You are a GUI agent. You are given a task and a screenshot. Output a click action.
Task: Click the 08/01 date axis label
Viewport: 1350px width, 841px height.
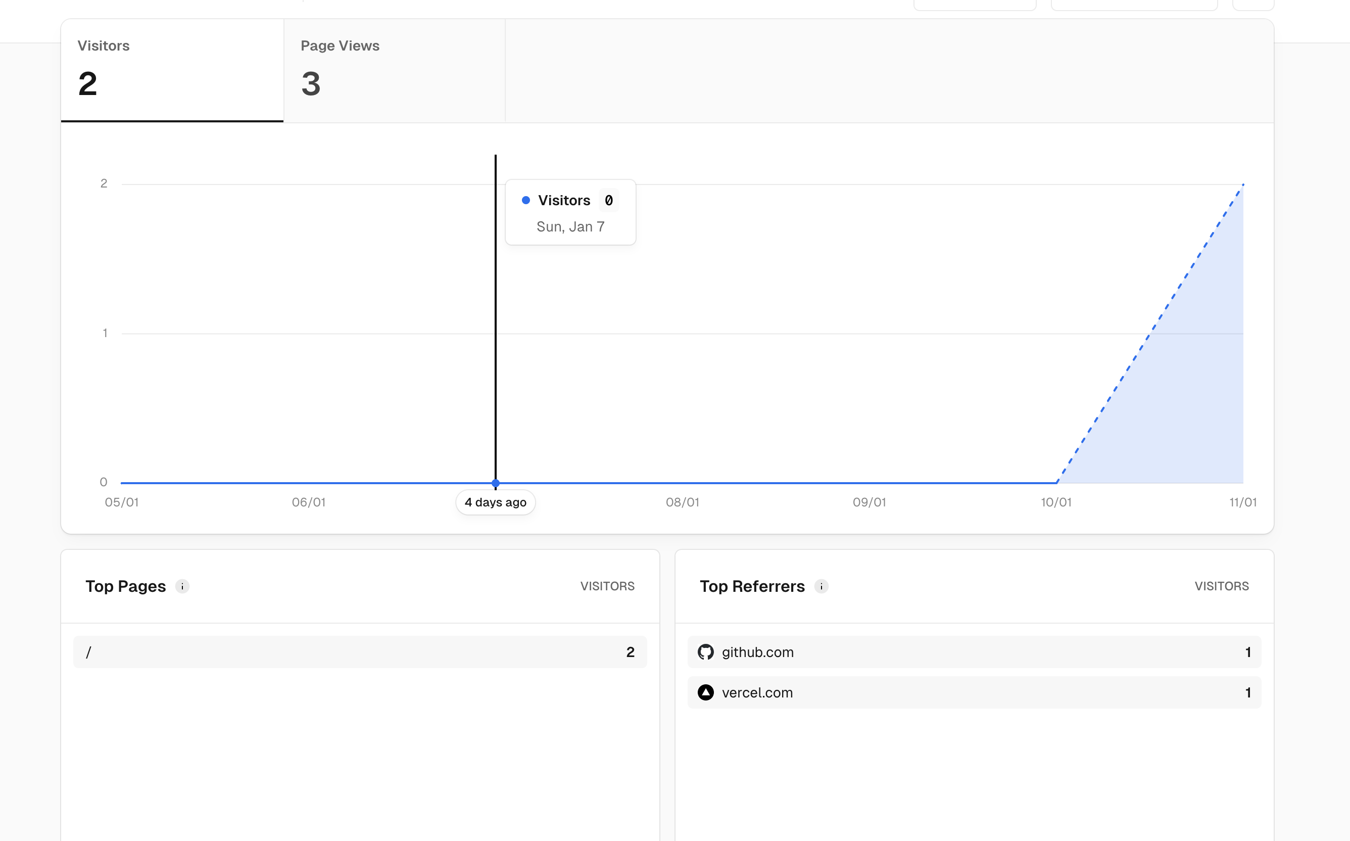click(682, 502)
